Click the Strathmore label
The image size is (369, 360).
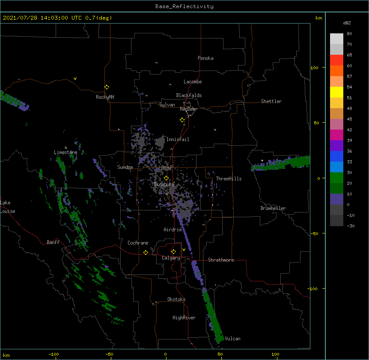click(x=221, y=260)
